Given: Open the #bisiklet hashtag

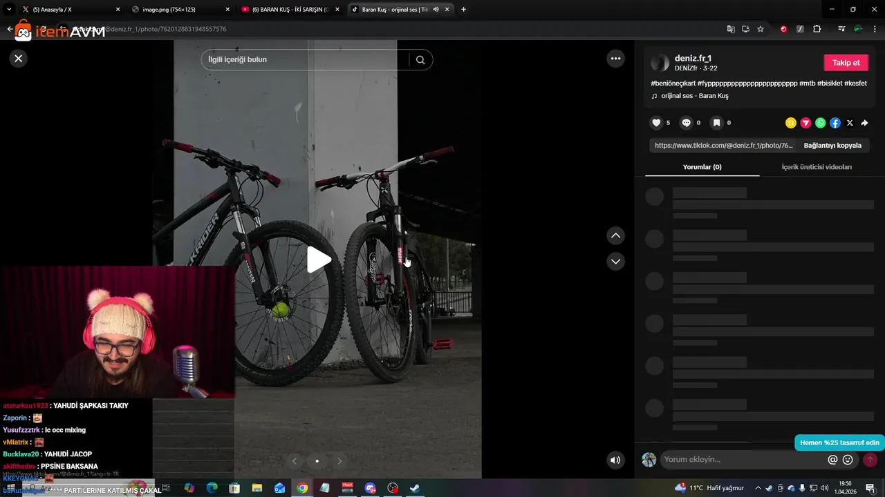Looking at the screenshot, I should click(830, 84).
